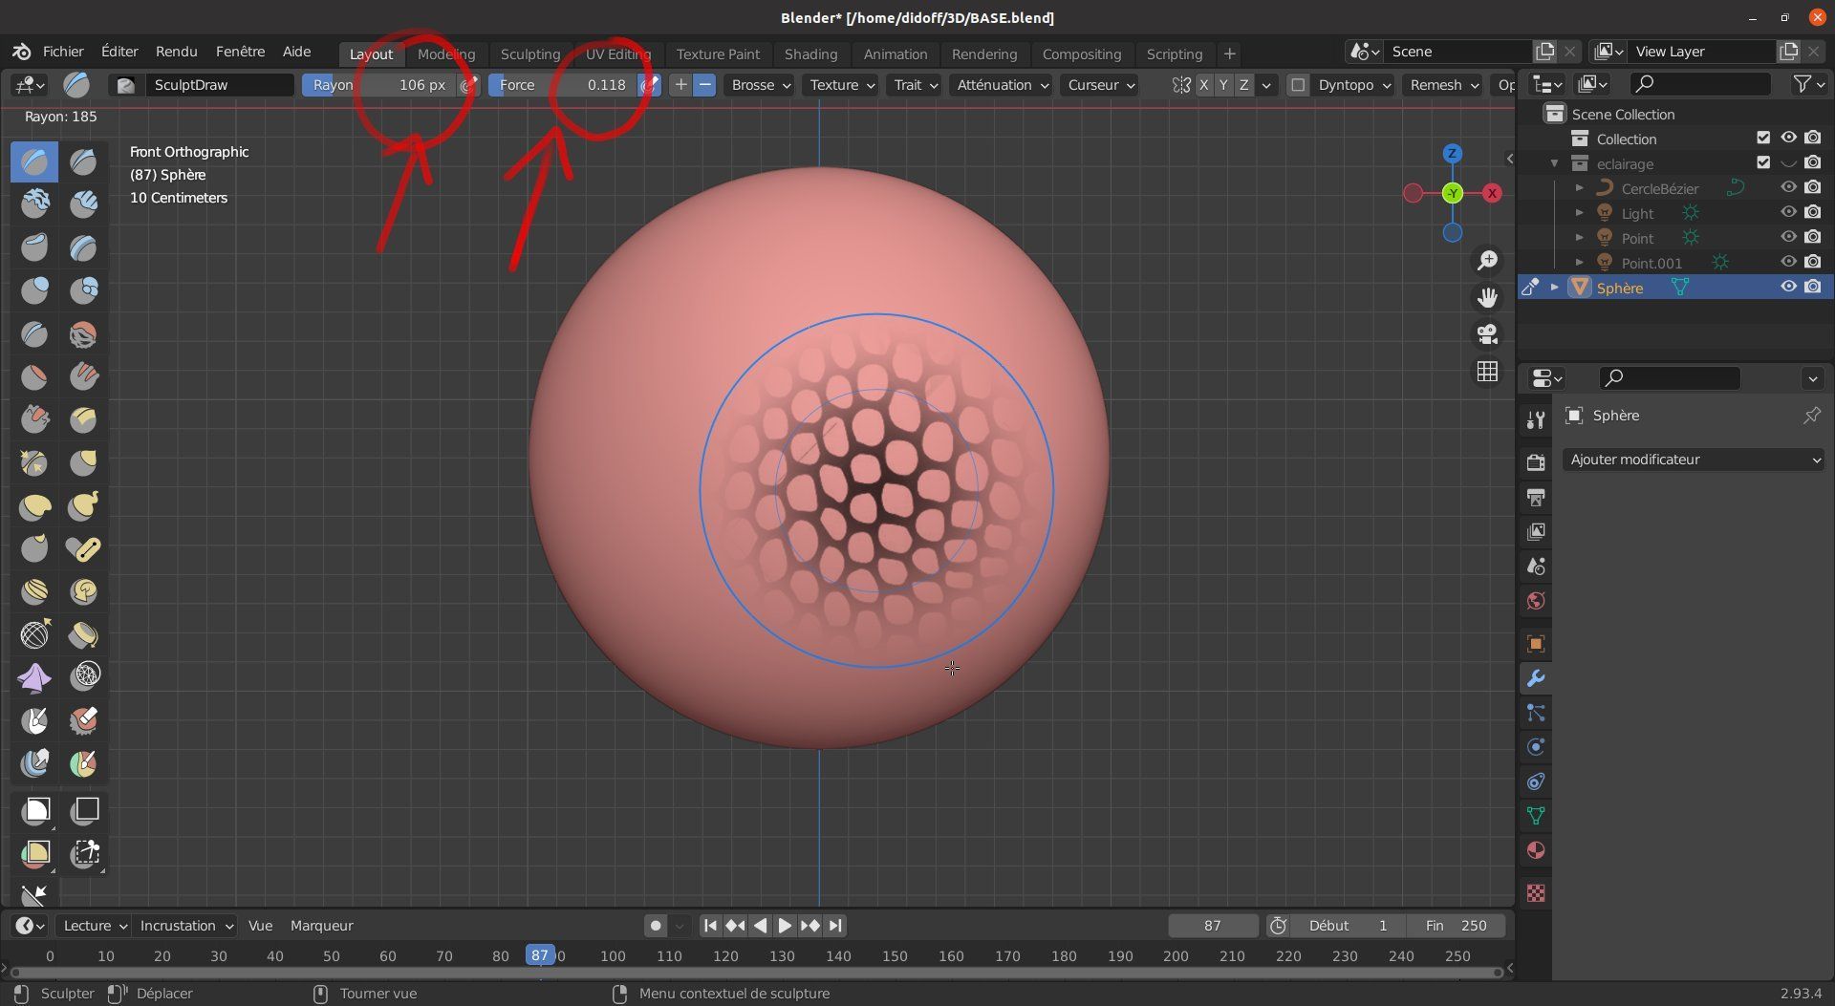
Task: Select the Clay Strips brush
Action: [x=83, y=203]
